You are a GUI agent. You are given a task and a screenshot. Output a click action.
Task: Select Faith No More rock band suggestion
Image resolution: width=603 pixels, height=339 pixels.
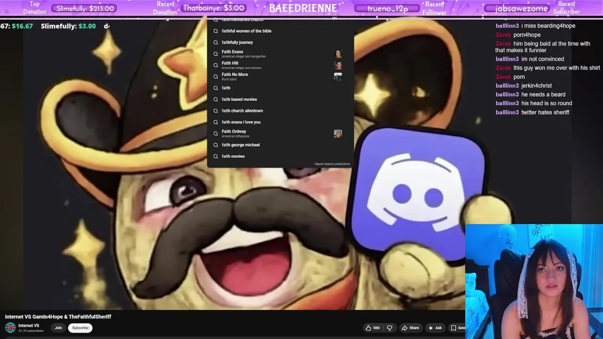[280, 76]
